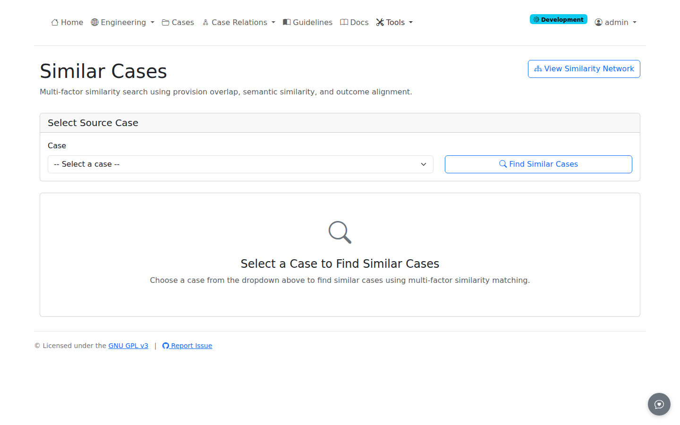
Task: Click the Case Relations network icon
Action: coord(205,22)
